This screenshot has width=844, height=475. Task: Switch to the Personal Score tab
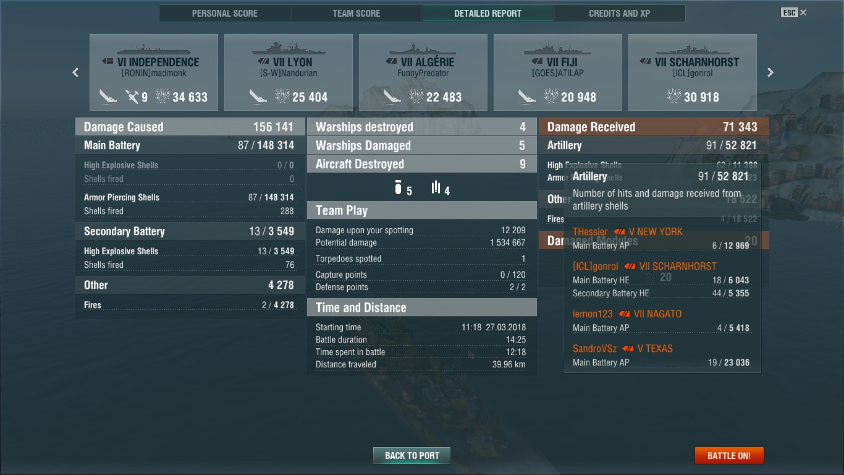tap(225, 13)
